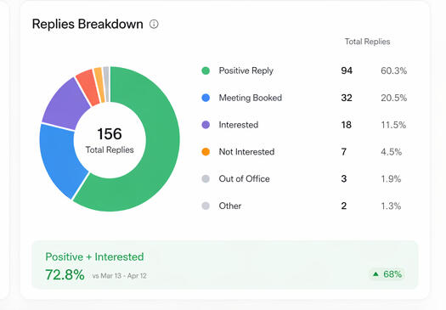Click the Out of Office label

point(244,178)
